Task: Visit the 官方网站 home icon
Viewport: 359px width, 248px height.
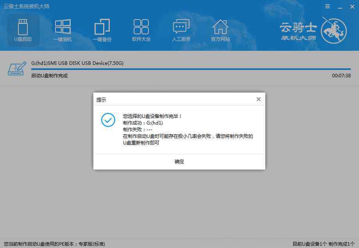Action: [220, 30]
